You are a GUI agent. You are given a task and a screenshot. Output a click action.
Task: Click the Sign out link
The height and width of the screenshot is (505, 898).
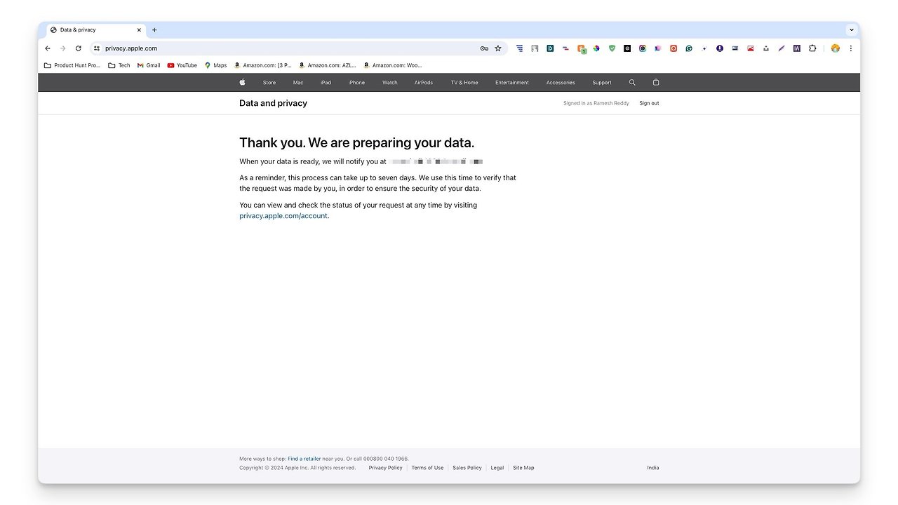click(649, 103)
